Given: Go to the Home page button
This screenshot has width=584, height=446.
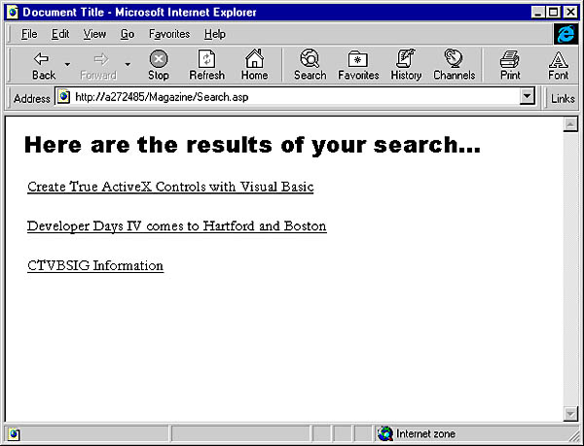Looking at the screenshot, I should pyautogui.click(x=254, y=65).
